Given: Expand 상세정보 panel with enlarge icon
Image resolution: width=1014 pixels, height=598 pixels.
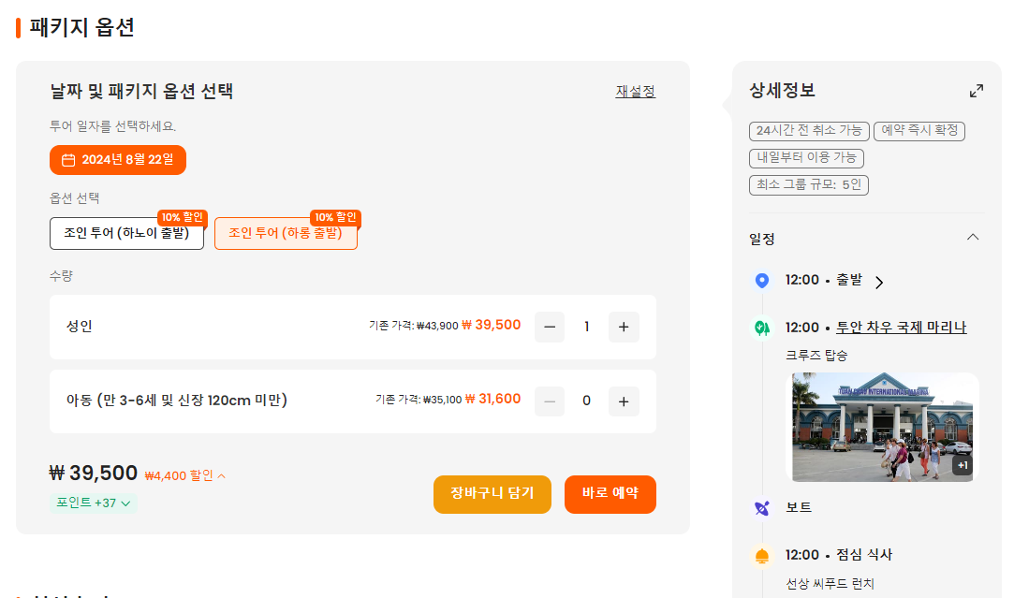Looking at the screenshot, I should [x=977, y=91].
